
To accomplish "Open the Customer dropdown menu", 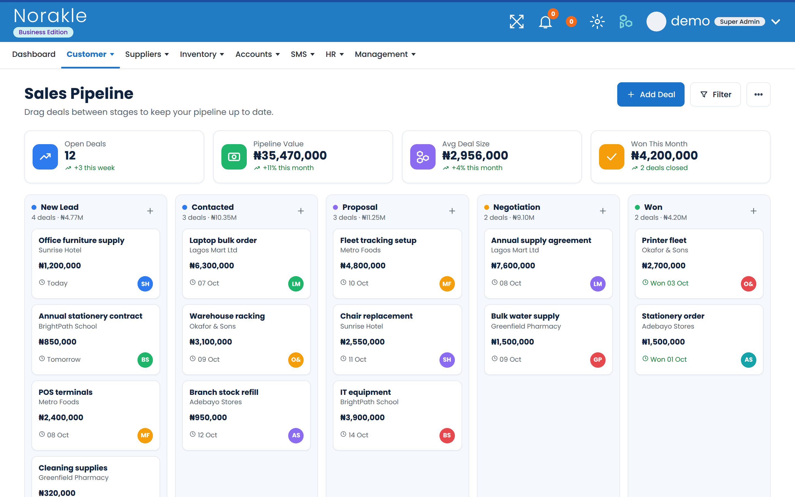I will point(90,54).
